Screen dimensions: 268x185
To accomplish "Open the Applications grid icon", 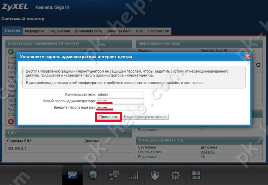I will tap(196, 175).
